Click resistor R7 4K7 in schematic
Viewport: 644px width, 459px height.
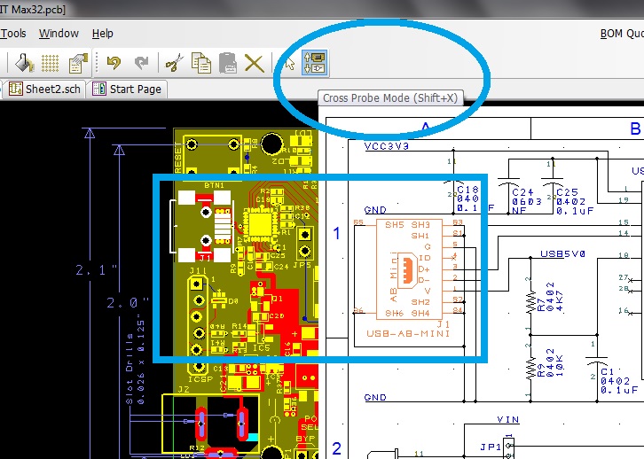tap(533, 301)
